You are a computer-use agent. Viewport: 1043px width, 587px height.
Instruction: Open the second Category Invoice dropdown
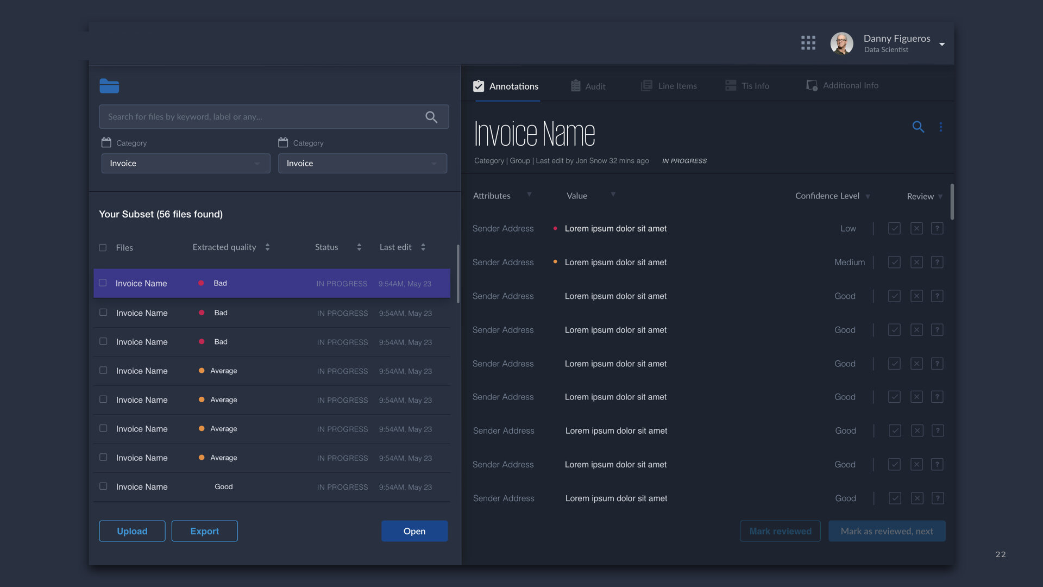coord(362,164)
